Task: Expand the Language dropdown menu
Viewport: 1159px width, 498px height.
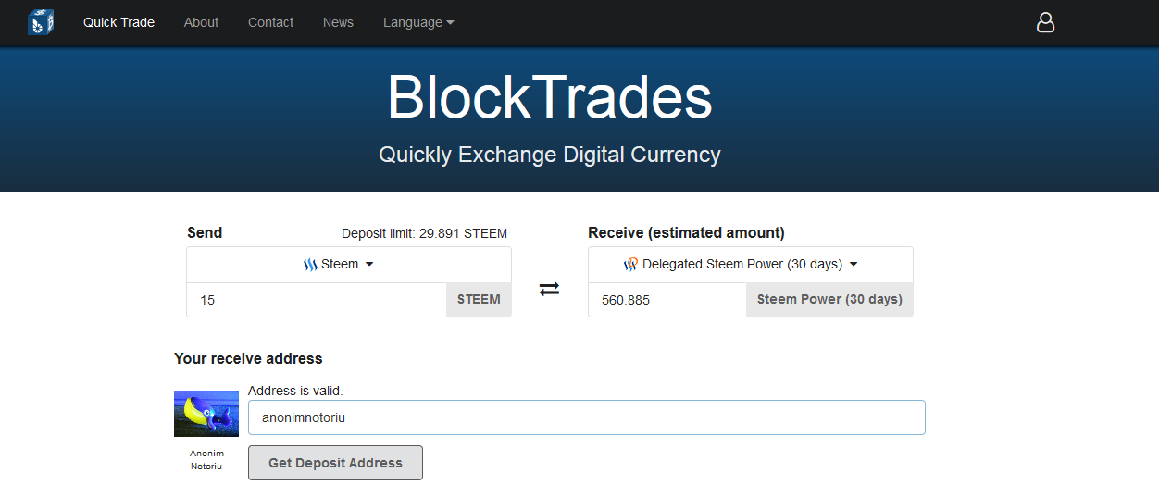Action: tap(418, 22)
